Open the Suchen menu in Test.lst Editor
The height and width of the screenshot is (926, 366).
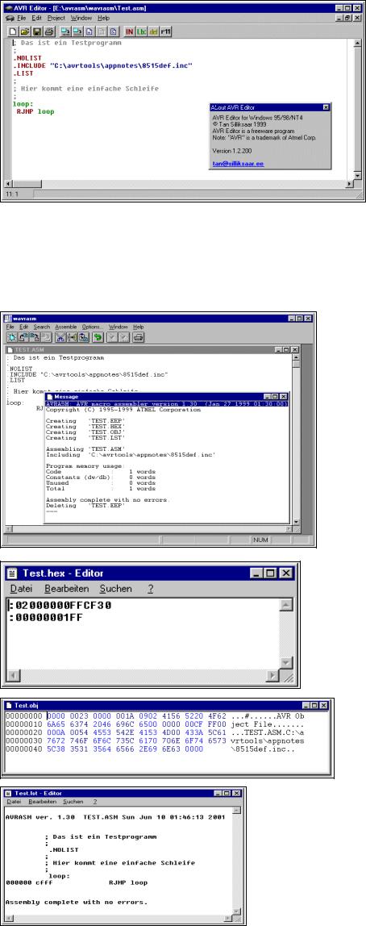73,802
